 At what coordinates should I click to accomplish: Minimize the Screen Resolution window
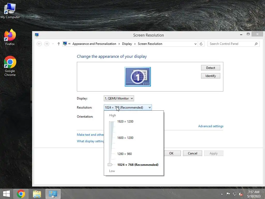tap(241, 34)
